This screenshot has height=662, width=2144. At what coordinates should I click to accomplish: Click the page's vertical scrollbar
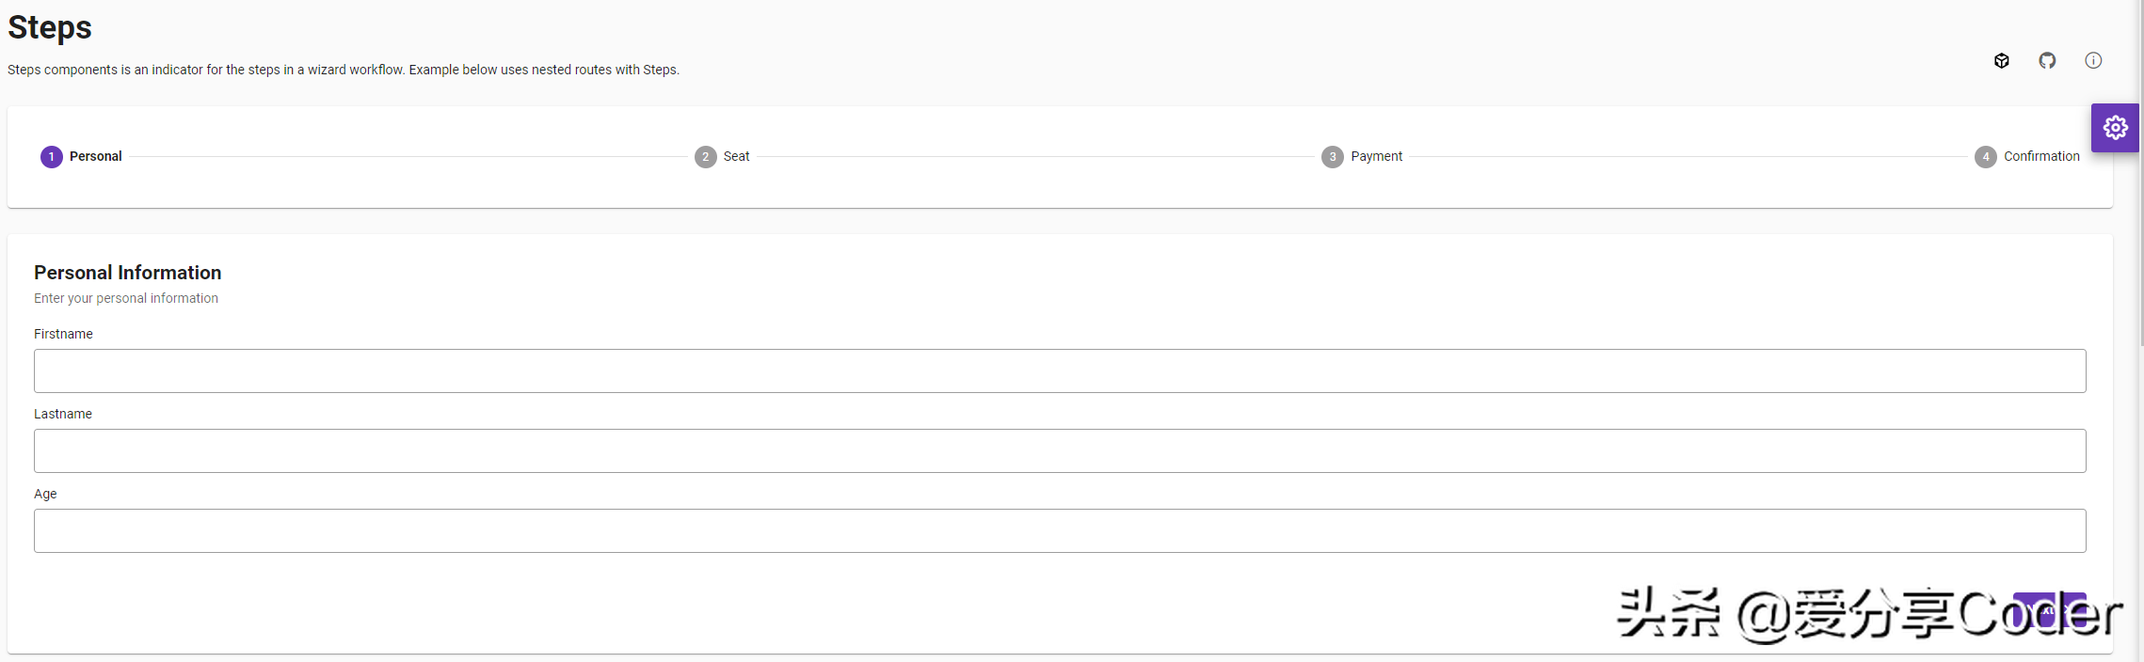click(2140, 188)
